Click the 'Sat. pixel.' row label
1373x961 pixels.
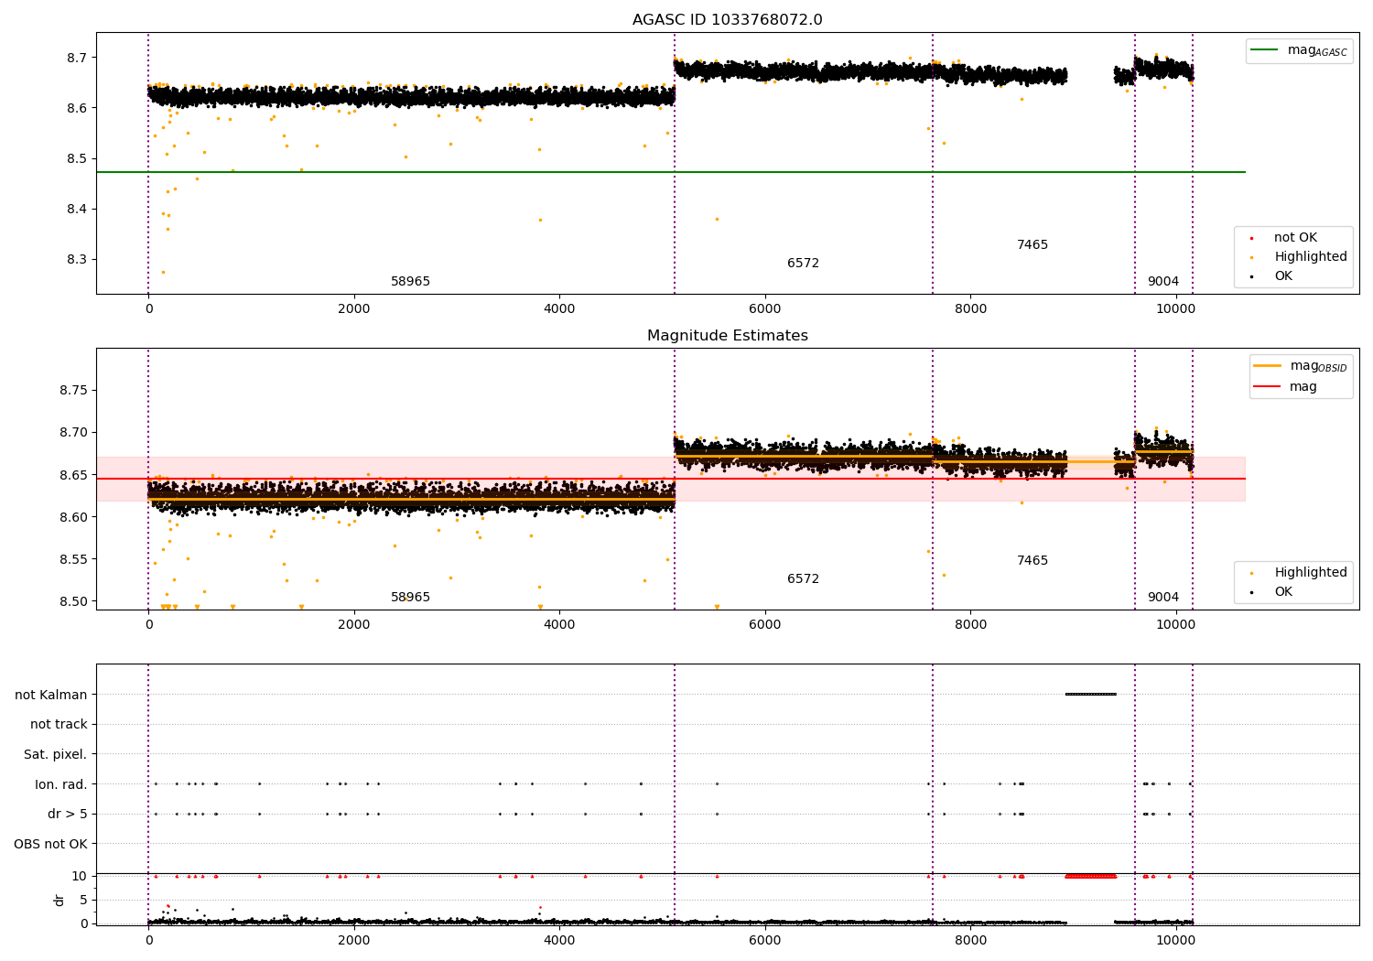[55, 755]
